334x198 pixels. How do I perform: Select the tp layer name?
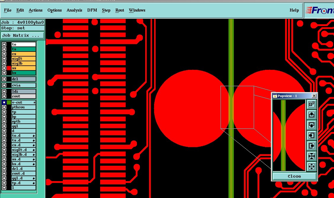coord(24,112)
